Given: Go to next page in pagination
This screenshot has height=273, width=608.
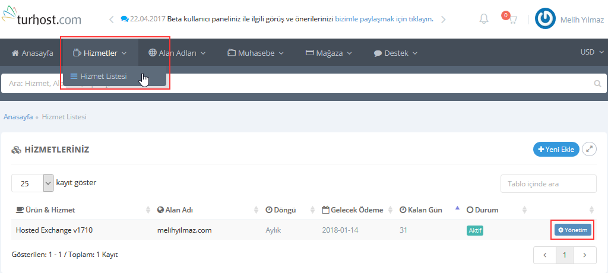Looking at the screenshot, I should [x=585, y=255].
